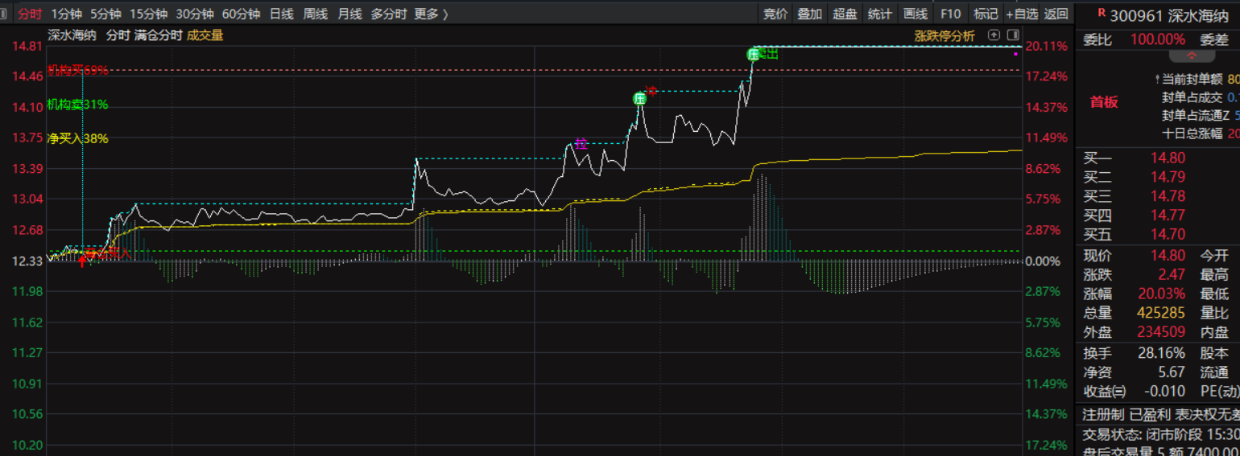Expand the 更多 periods list
The height and width of the screenshot is (456, 1240).
click(431, 14)
